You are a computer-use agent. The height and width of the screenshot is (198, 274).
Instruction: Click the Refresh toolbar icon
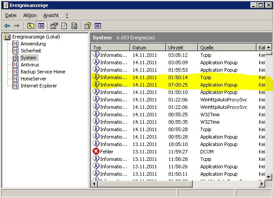click(x=64, y=26)
